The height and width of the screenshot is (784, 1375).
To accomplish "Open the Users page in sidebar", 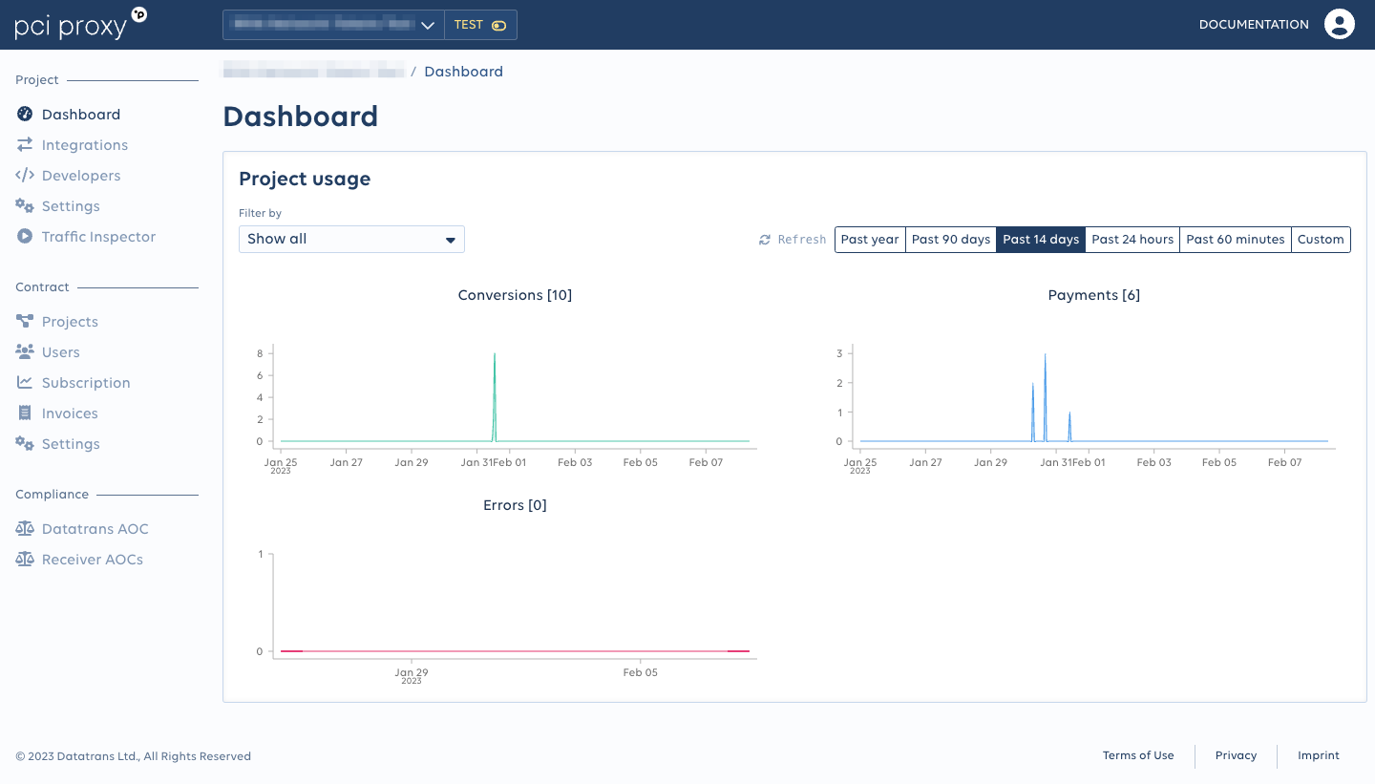I will pos(61,352).
